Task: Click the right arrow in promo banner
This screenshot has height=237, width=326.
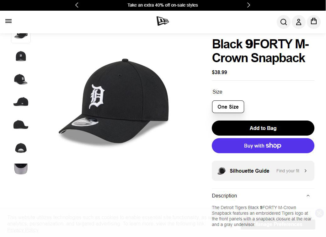Action: 249,5
